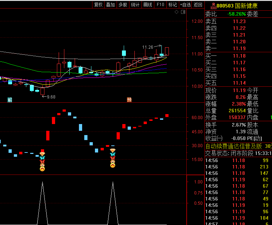Viewport: 272px width, 225px height.
Task: Click the 自动续费通达信普及版 promotion link
Action: pyautogui.click(x=234, y=146)
